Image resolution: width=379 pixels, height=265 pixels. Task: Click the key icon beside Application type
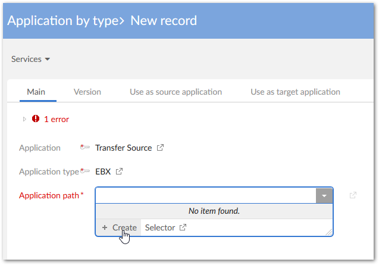(86, 172)
